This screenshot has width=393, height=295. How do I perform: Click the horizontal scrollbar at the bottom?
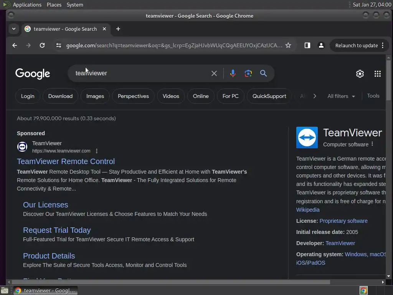tap(170, 282)
